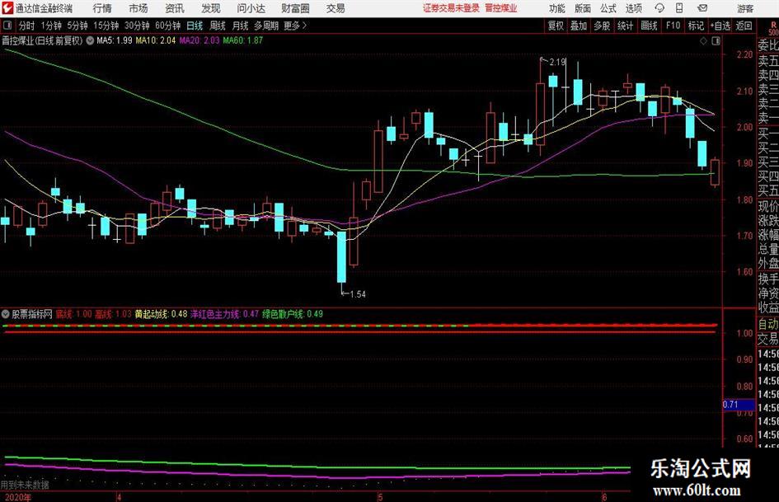Screen dimensions: 779x502
Task: Click the 返回 back button
Action: (744, 26)
